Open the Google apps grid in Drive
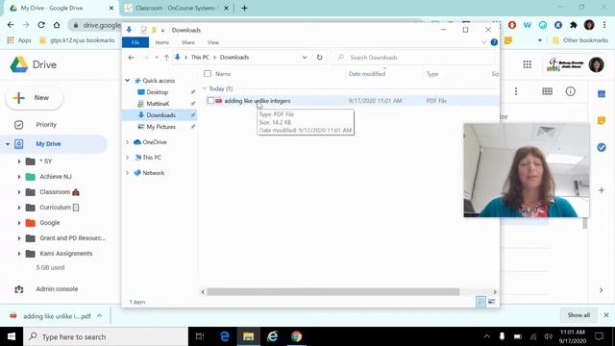Viewport: 615px width, 346px height. pos(528,64)
